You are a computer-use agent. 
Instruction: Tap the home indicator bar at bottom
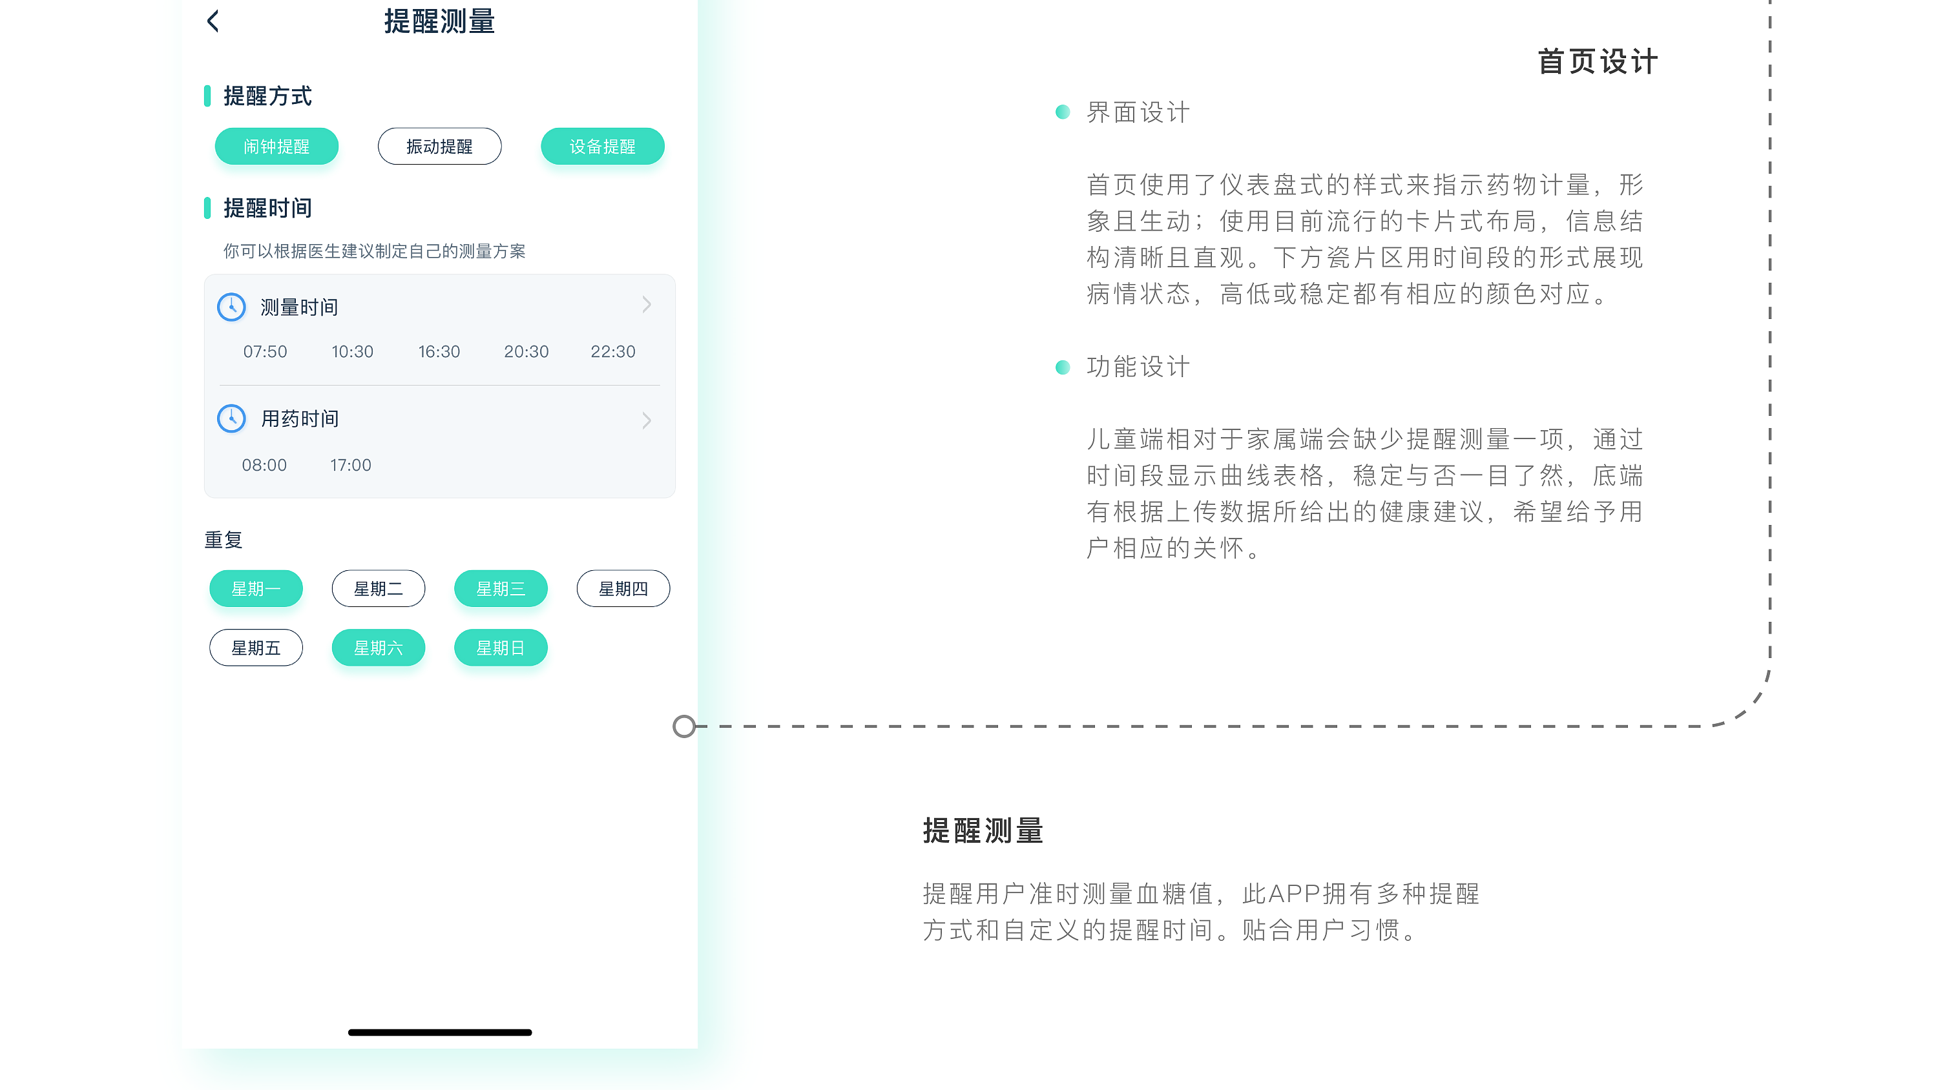tap(440, 1033)
